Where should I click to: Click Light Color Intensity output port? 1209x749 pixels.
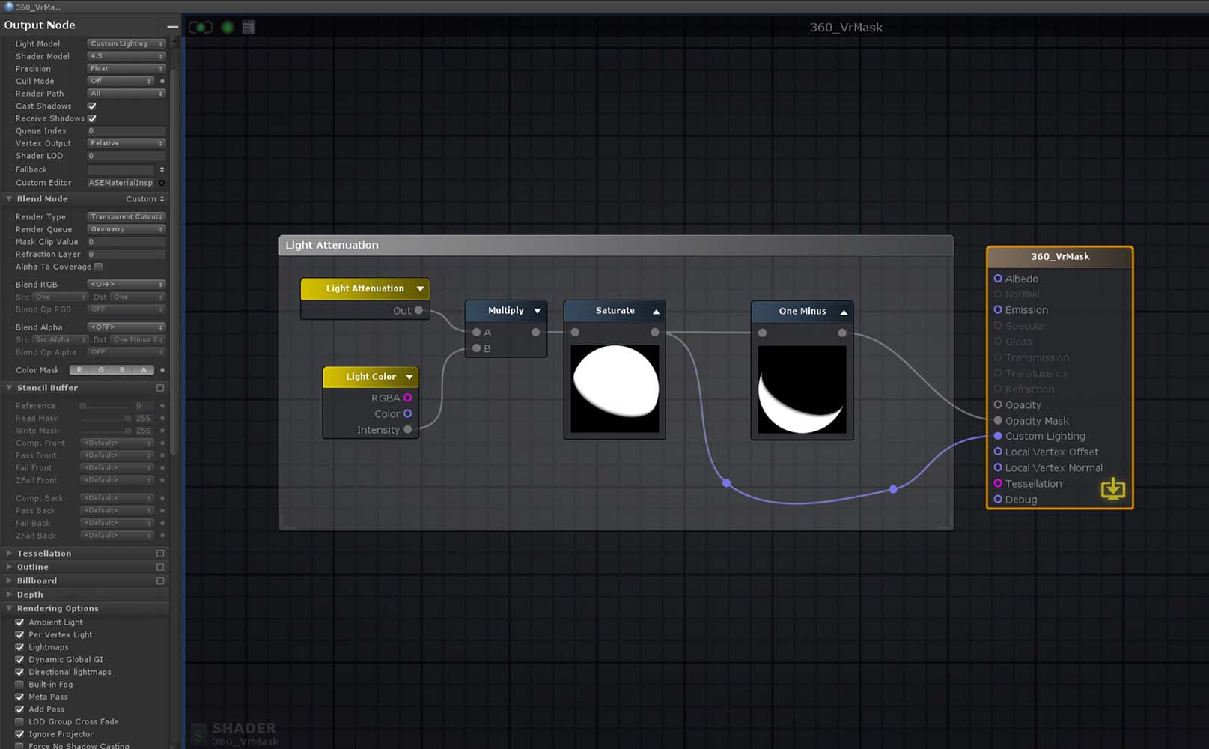407,429
